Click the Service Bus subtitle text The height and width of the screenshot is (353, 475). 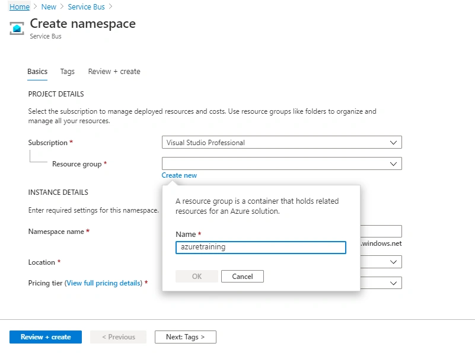(46, 36)
